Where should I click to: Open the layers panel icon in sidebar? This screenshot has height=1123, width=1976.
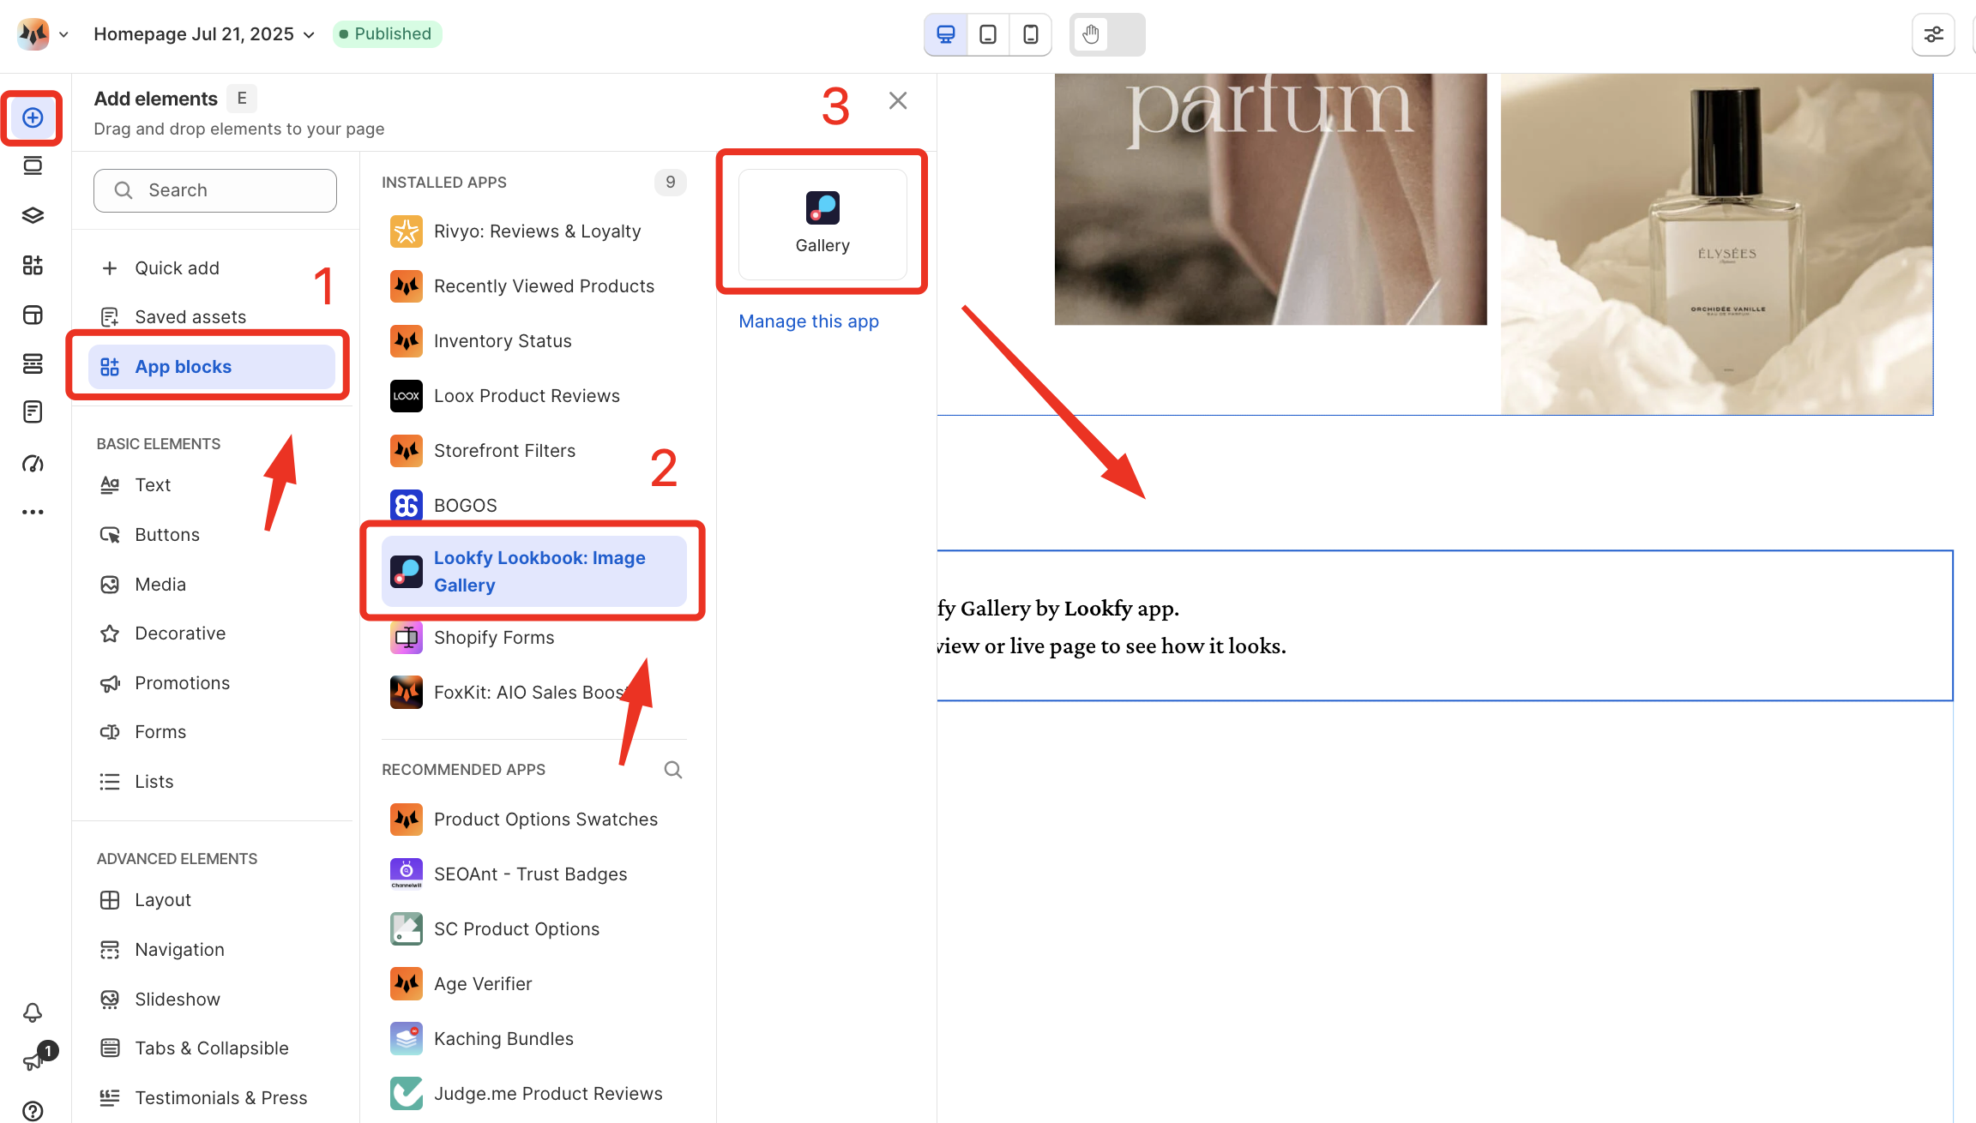(x=33, y=215)
